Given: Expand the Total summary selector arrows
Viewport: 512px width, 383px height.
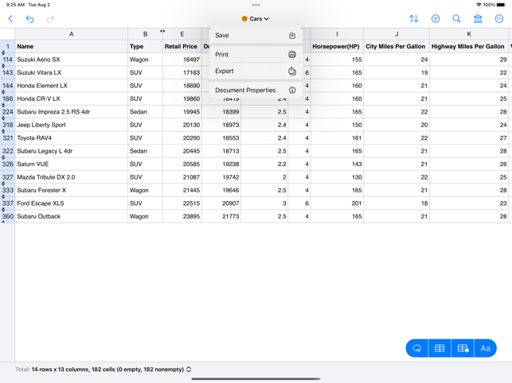Looking at the screenshot, I should [x=189, y=369].
